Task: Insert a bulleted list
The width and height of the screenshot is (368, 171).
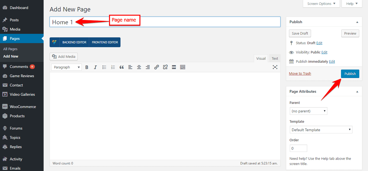Action: click(x=104, y=67)
